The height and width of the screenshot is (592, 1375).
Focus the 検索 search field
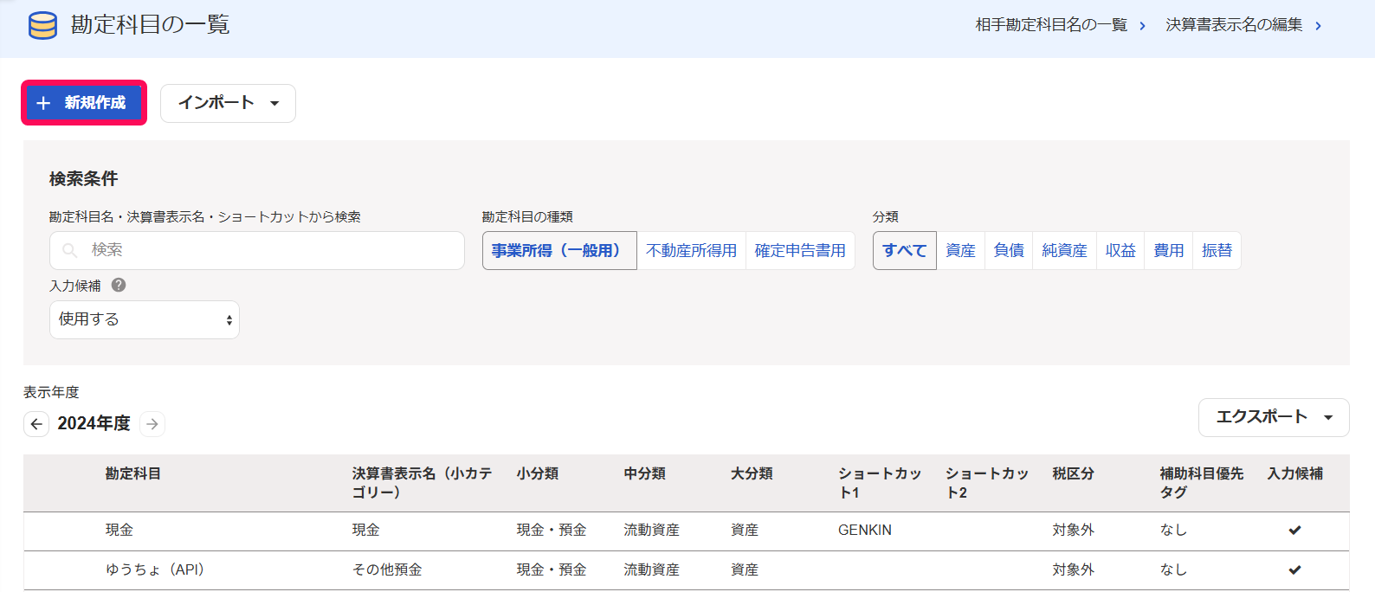point(257,250)
